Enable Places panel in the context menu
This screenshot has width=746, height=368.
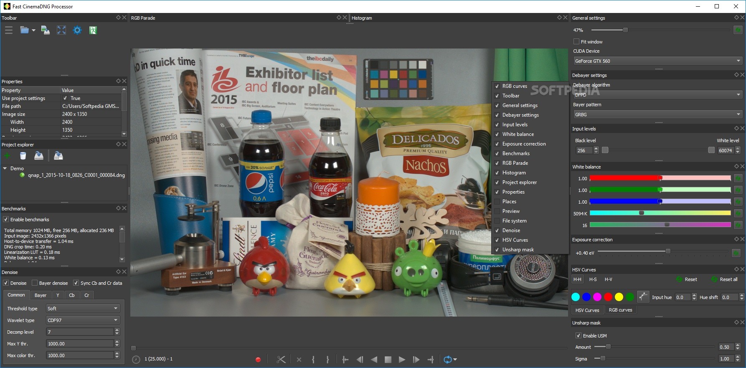pos(497,202)
